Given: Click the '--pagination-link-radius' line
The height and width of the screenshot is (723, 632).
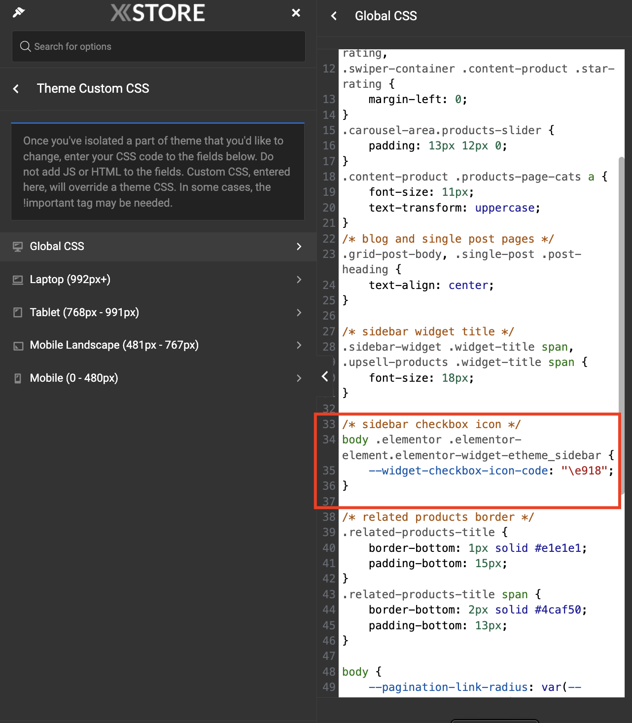Looking at the screenshot, I should tap(475, 687).
